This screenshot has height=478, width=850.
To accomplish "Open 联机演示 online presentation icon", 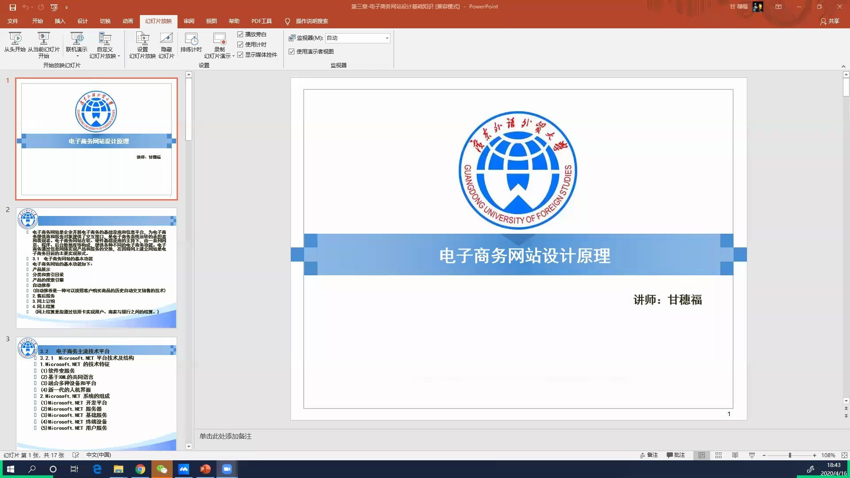I will (x=77, y=39).
